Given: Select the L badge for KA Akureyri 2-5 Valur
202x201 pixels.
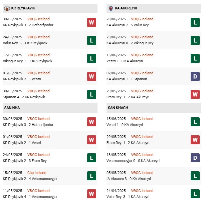Looking at the screenshot, I should [195, 22].
